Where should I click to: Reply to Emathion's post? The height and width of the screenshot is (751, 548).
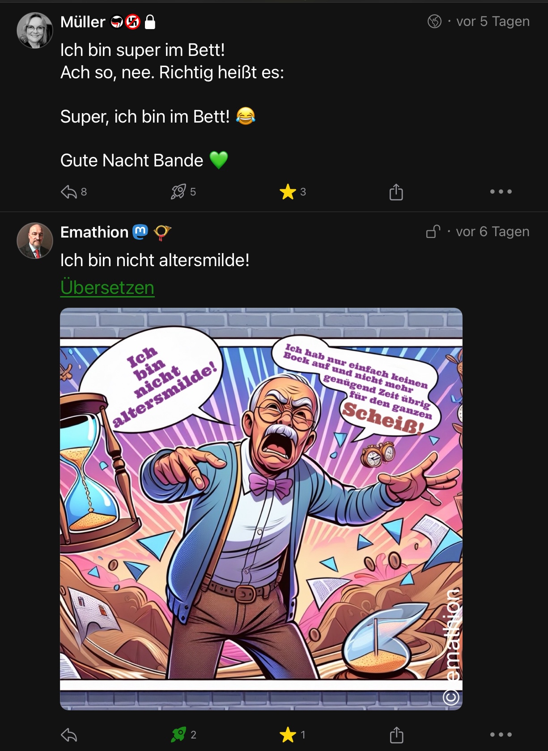tap(69, 735)
